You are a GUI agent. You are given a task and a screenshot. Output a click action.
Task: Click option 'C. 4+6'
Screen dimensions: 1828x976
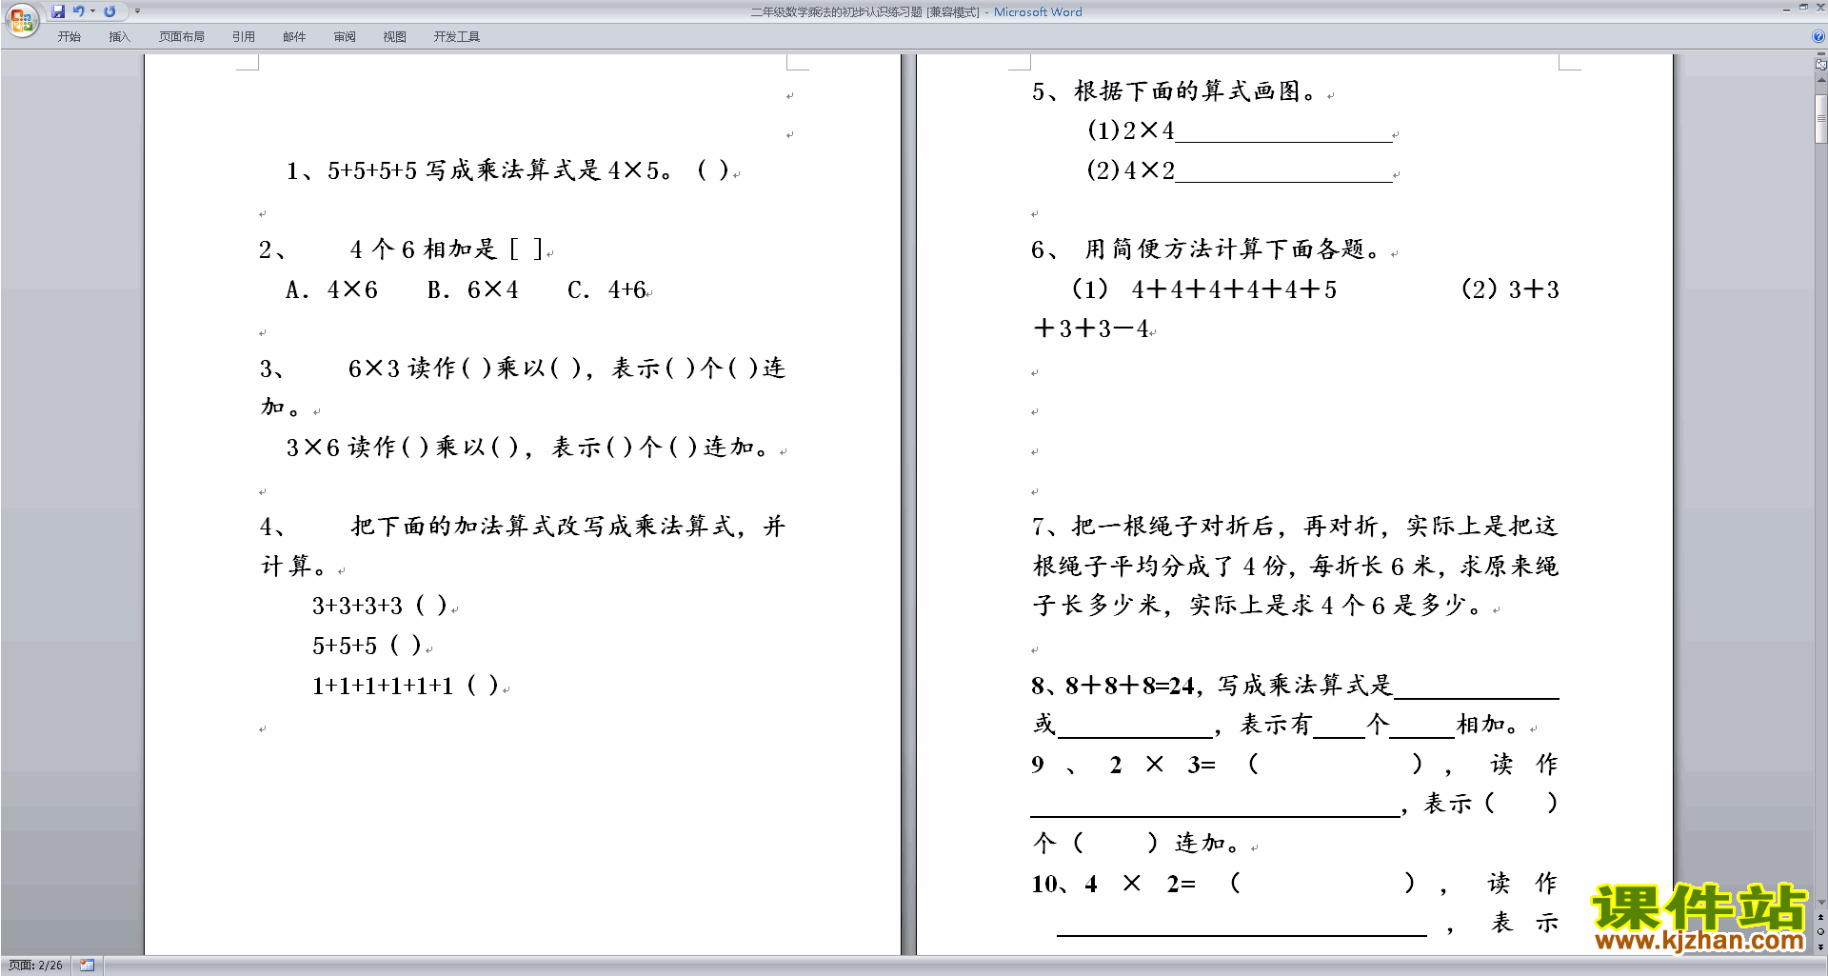point(606,289)
